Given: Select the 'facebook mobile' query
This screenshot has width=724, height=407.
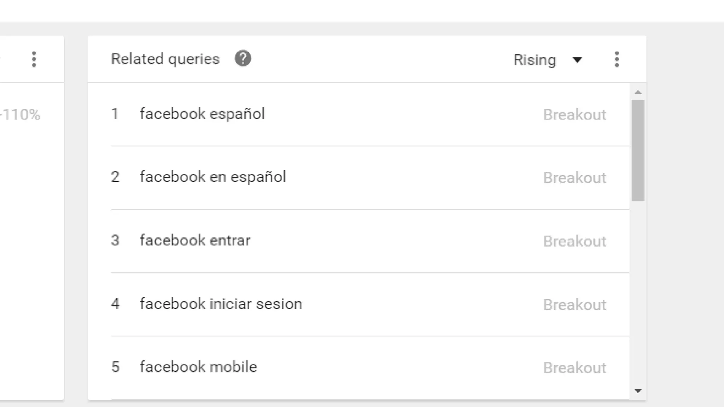Looking at the screenshot, I should pos(198,367).
